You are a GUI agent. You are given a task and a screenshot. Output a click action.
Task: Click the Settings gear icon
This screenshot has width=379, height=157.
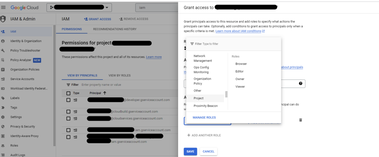coord(3,117)
